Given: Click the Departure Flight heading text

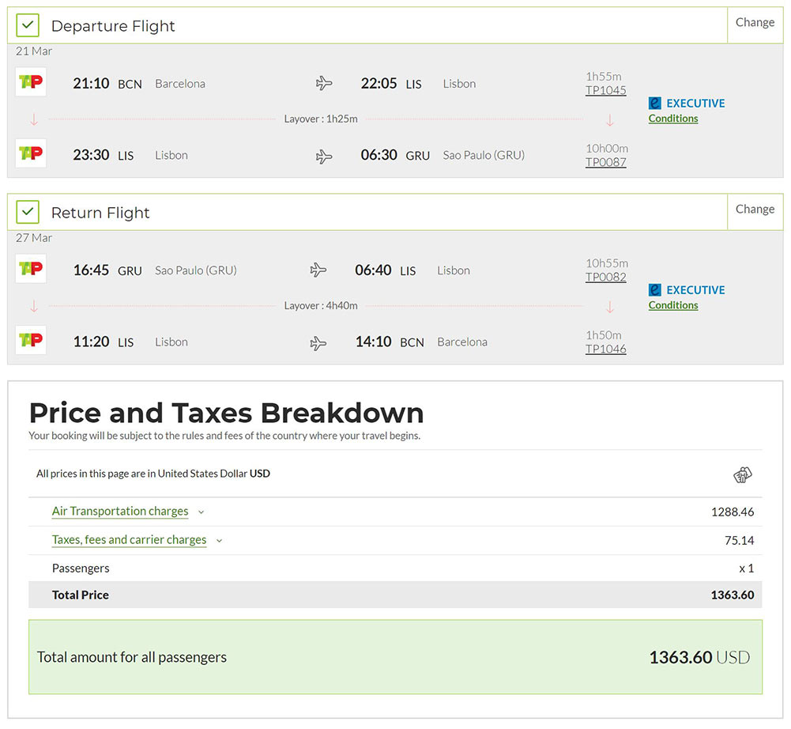Looking at the screenshot, I should 113,26.
